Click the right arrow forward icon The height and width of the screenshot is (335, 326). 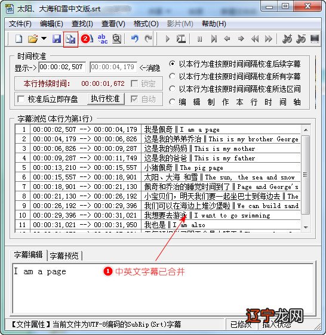pos(241,39)
